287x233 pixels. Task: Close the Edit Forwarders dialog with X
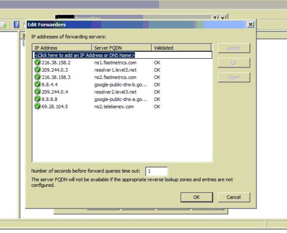pyautogui.click(x=250, y=24)
